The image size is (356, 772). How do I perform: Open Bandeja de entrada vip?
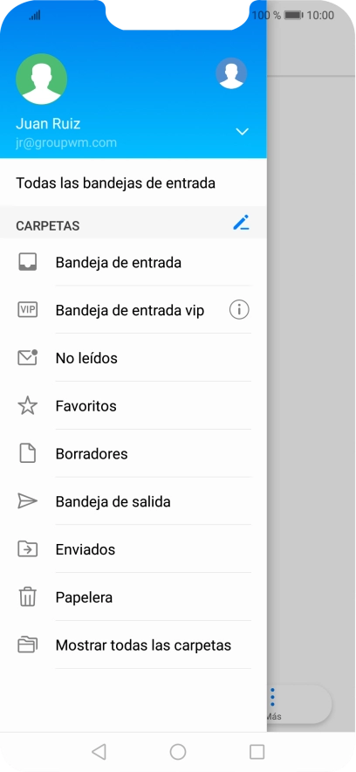(x=130, y=311)
